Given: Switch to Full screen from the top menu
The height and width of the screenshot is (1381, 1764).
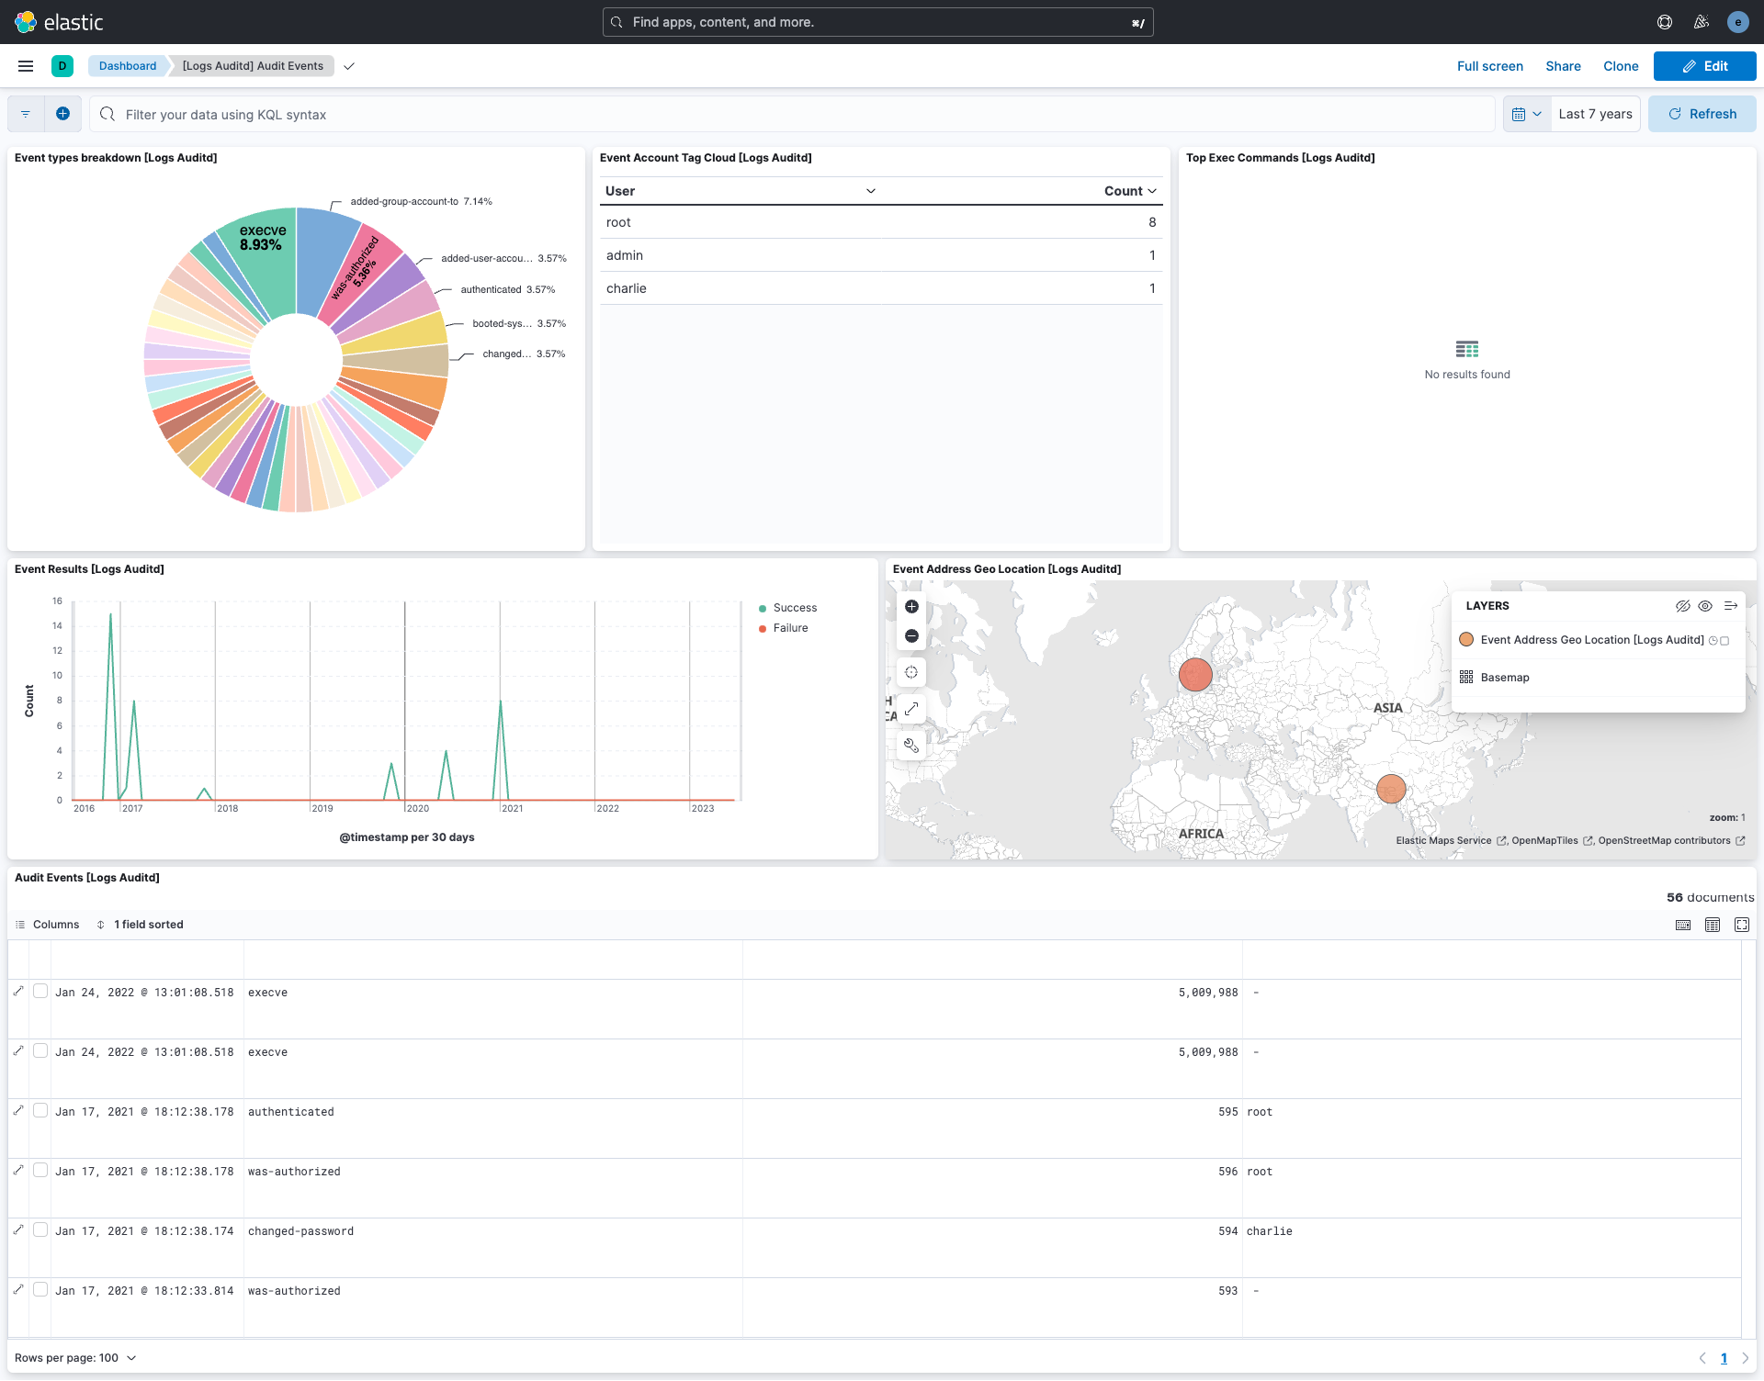Looking at the screenshot, I should point(1489,65).
